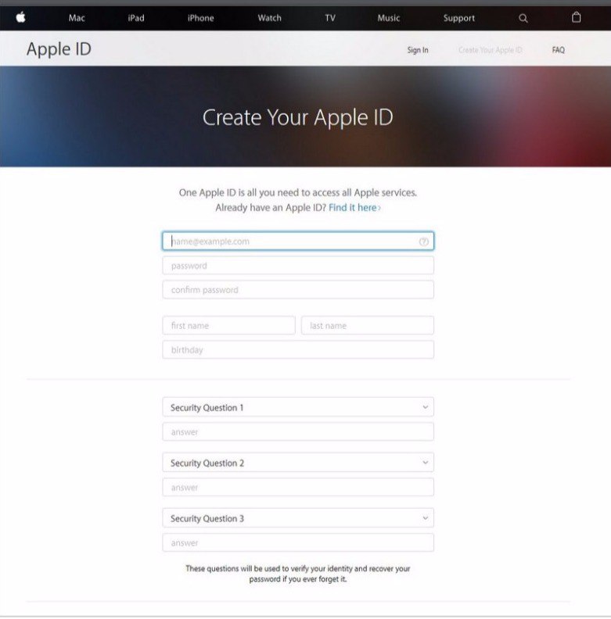Follow the 'Find it here' link
This screenshot has height=619, width=611.
click(x=354, y=208)
